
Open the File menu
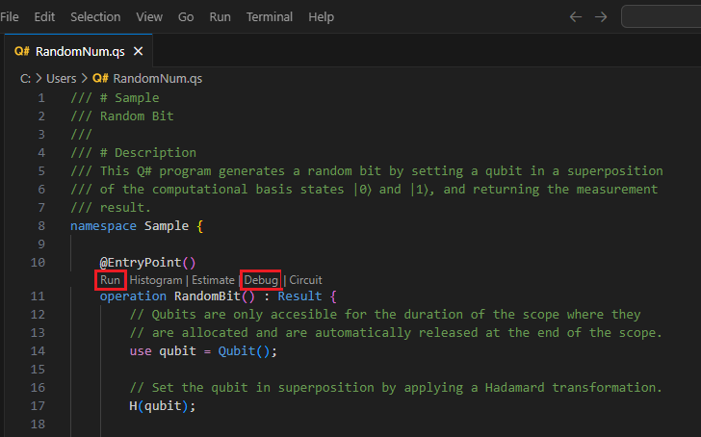(x=10, y=17)
